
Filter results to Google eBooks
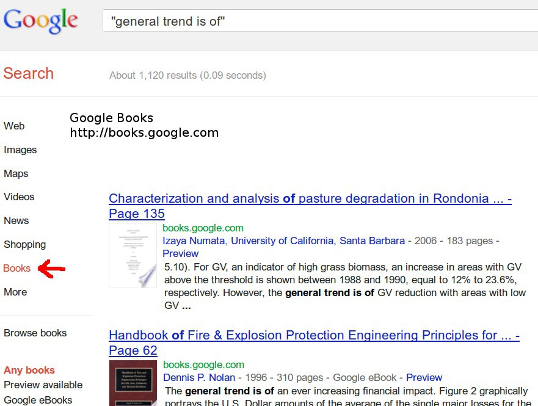coord(38,400)
